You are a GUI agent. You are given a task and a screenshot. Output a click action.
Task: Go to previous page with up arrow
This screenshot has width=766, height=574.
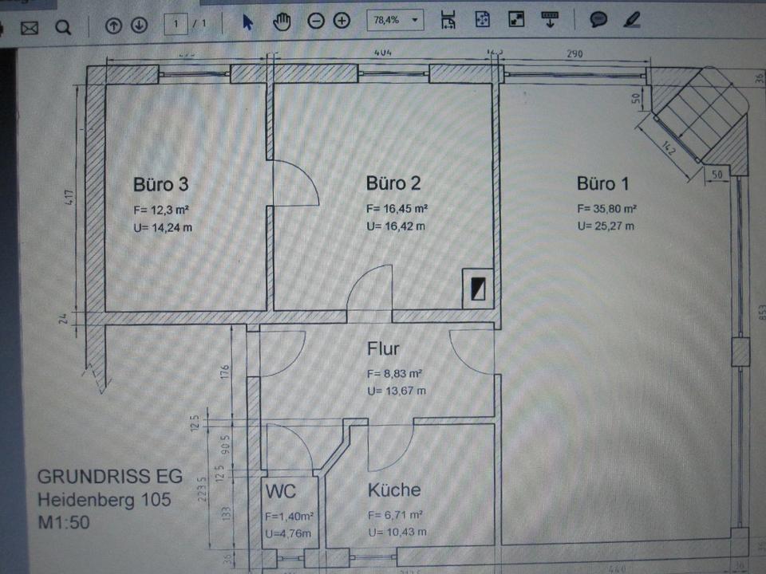coord(113,25)
